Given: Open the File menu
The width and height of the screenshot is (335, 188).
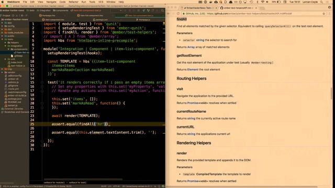Looking at the screenshot, I should pos(25,2).
